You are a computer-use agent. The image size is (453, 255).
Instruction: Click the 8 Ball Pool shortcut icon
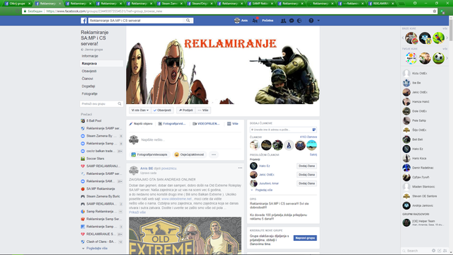[x=83, y=121]
